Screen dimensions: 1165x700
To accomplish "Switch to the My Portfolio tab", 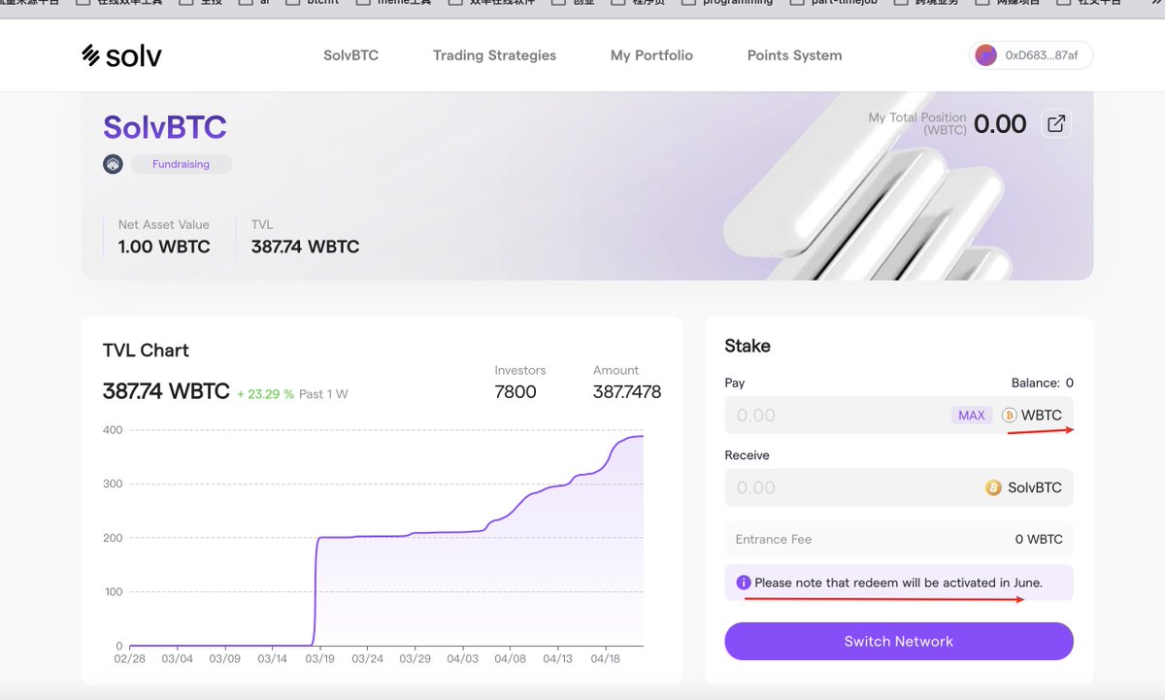I will tap(651, 55).
